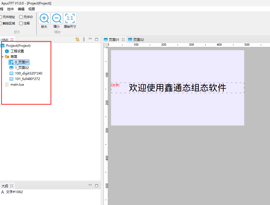The height and width of the screenshot is (205, 270).
Task: Select Project(Project) root node
Action: click(x=18, y=46)
